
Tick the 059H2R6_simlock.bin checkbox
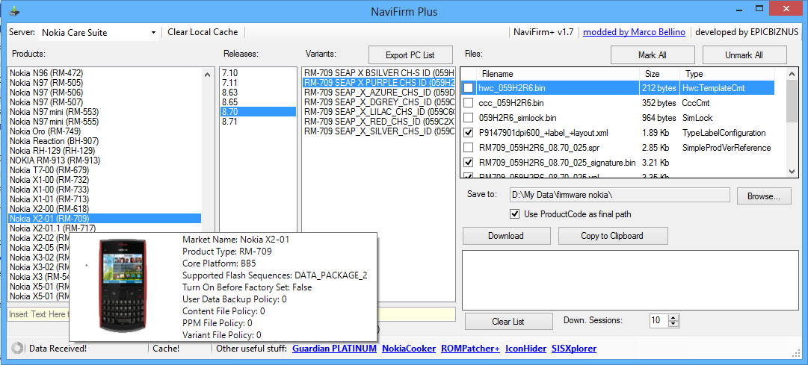coord(468,118)
